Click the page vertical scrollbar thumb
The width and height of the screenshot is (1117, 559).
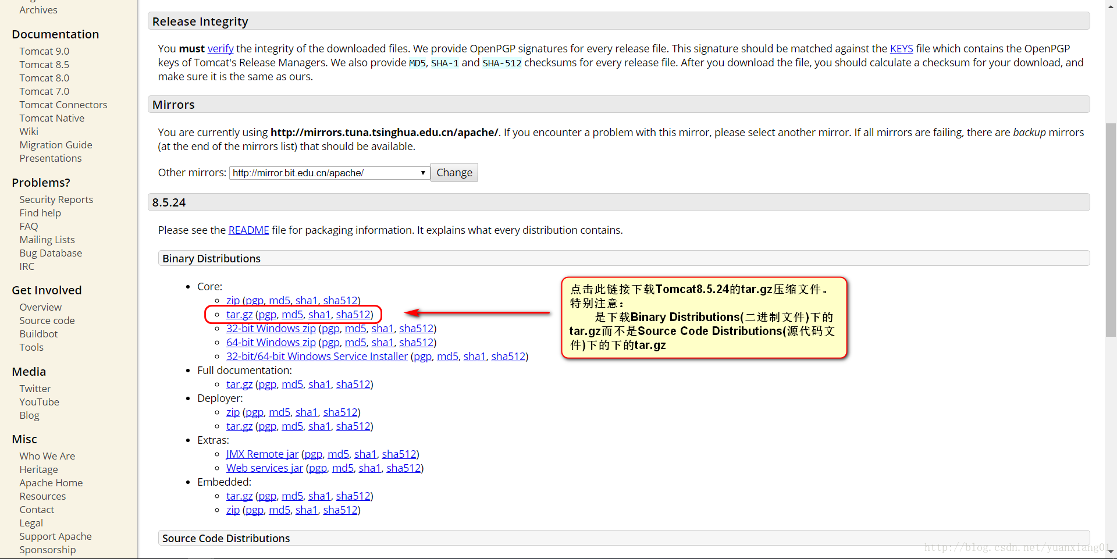tap(1111, 230)
